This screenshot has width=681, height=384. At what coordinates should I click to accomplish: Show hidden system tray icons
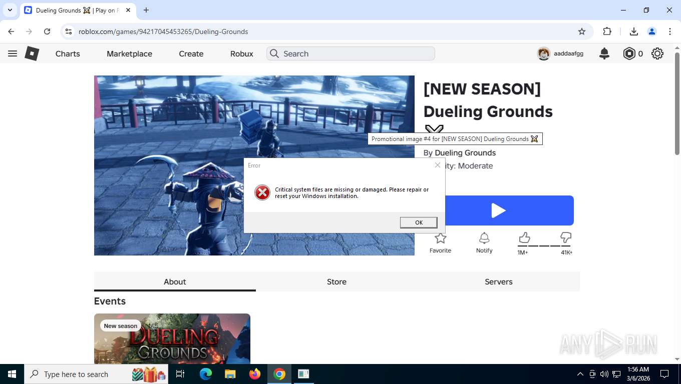(580, 374)
